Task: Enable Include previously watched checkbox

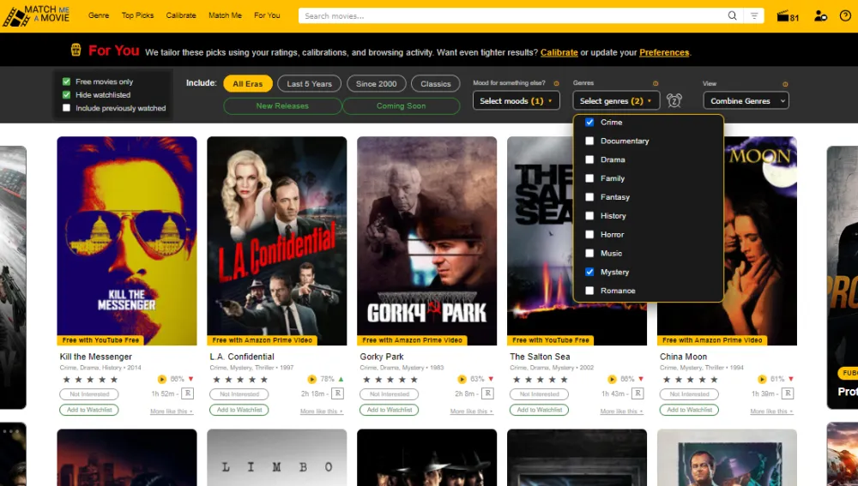Action: (x=66, y=108)
